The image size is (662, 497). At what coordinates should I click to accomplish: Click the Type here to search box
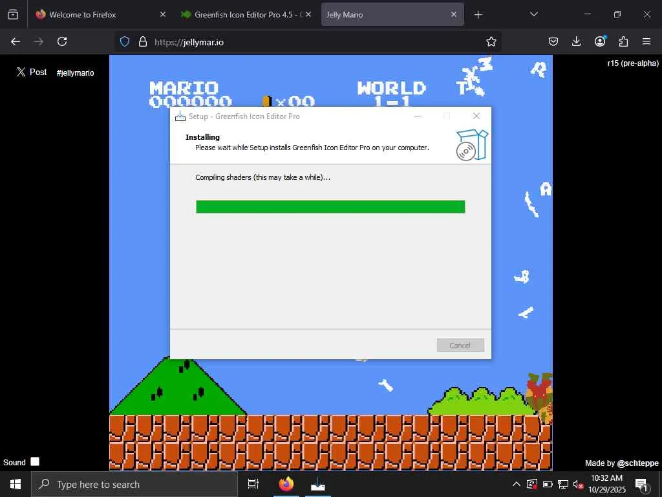tap(134, 484)
